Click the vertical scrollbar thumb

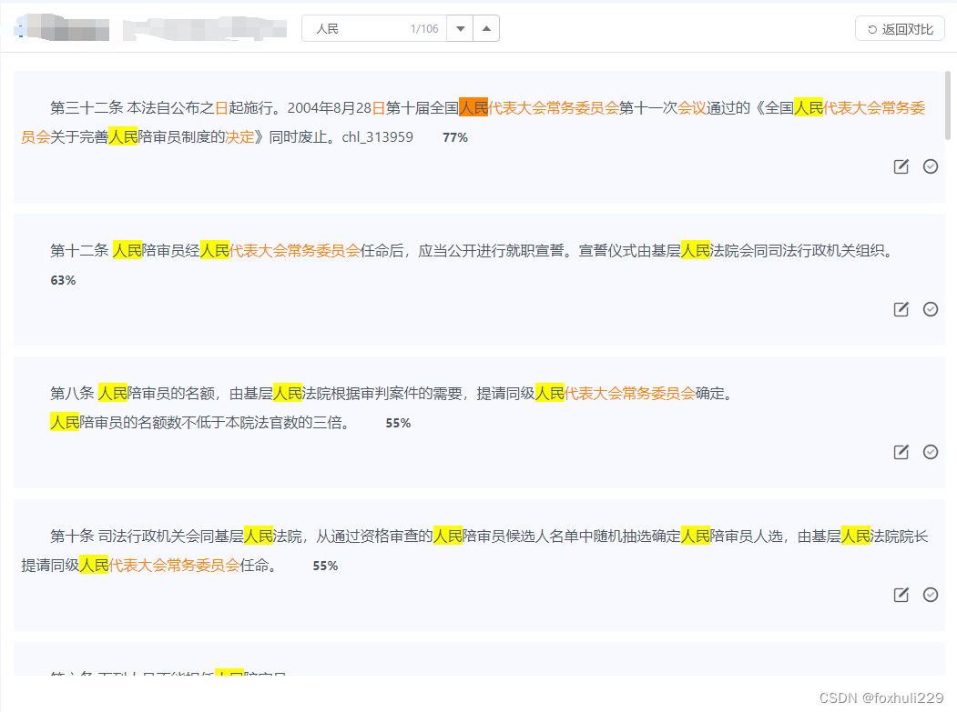[x=947, y=105]
